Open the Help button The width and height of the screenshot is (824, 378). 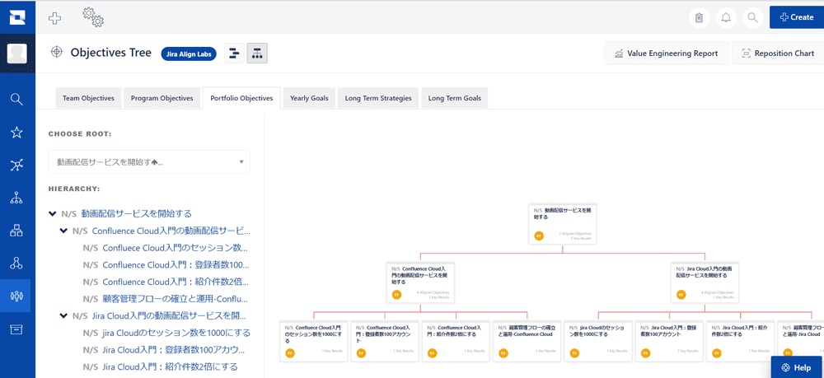pyautogui.click(x=796, y=367)
